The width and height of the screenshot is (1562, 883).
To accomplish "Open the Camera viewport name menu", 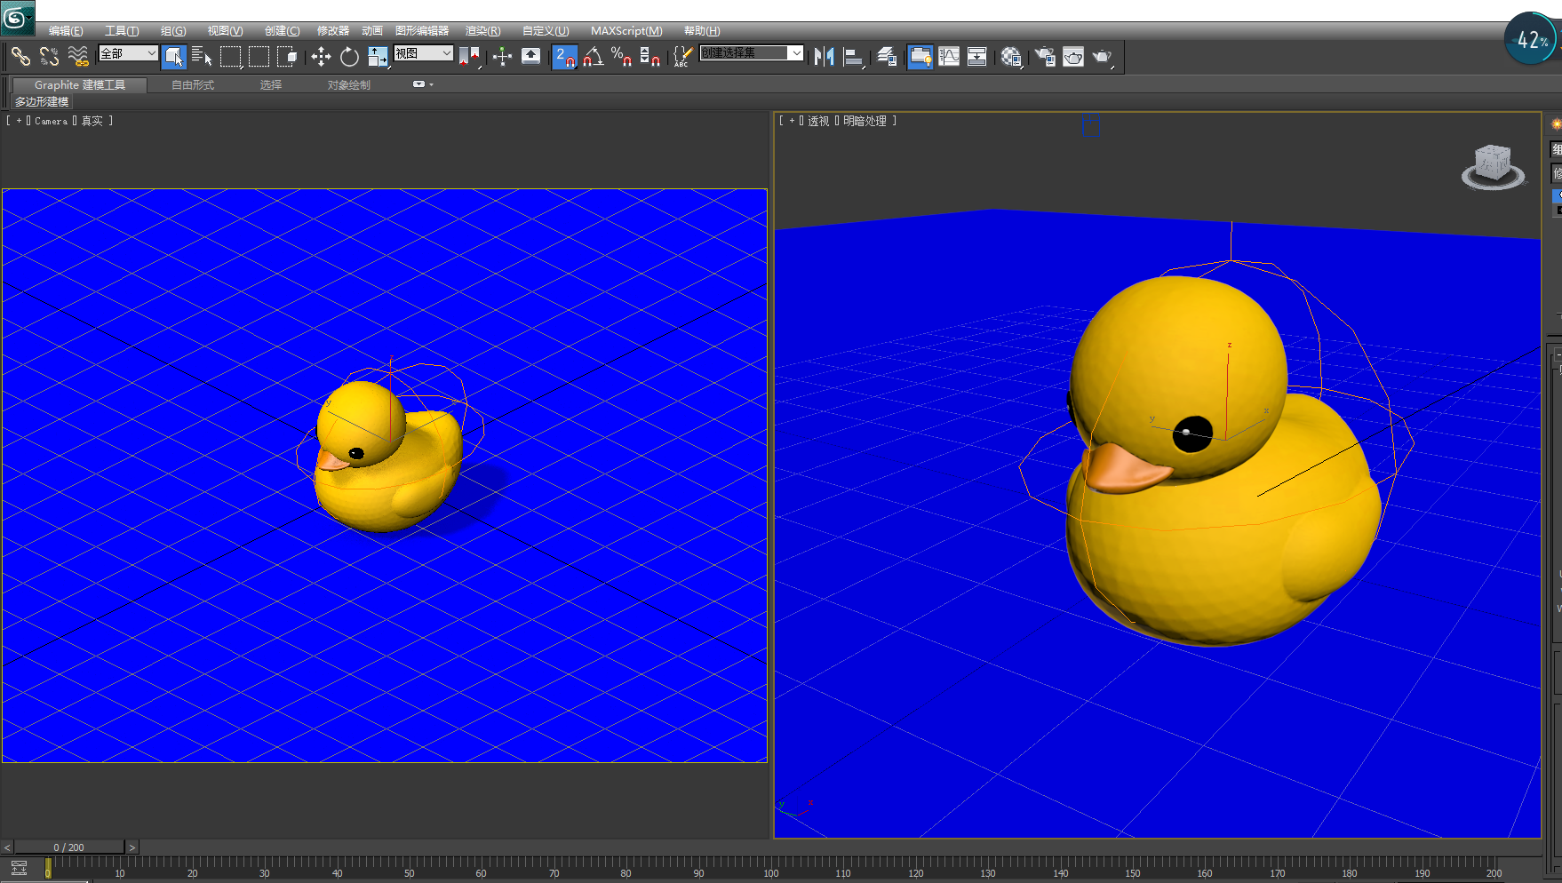I will coord(51,121).
